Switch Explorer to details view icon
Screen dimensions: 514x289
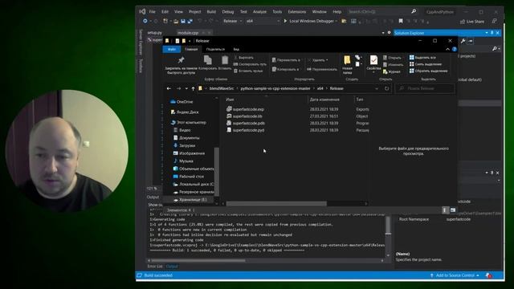click(x=444, y=210)
